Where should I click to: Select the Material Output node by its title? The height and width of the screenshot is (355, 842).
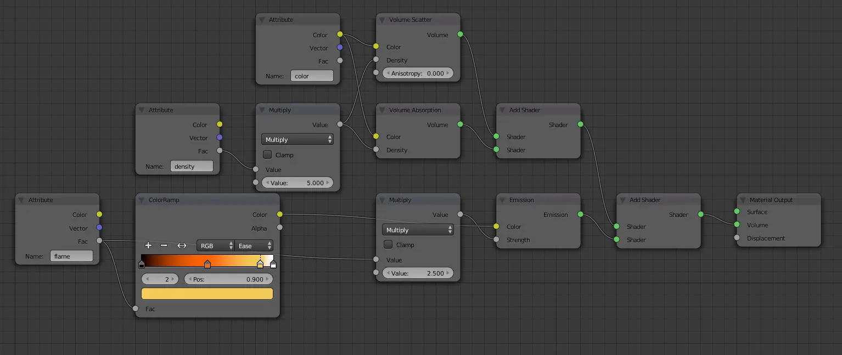click(771, 200)
